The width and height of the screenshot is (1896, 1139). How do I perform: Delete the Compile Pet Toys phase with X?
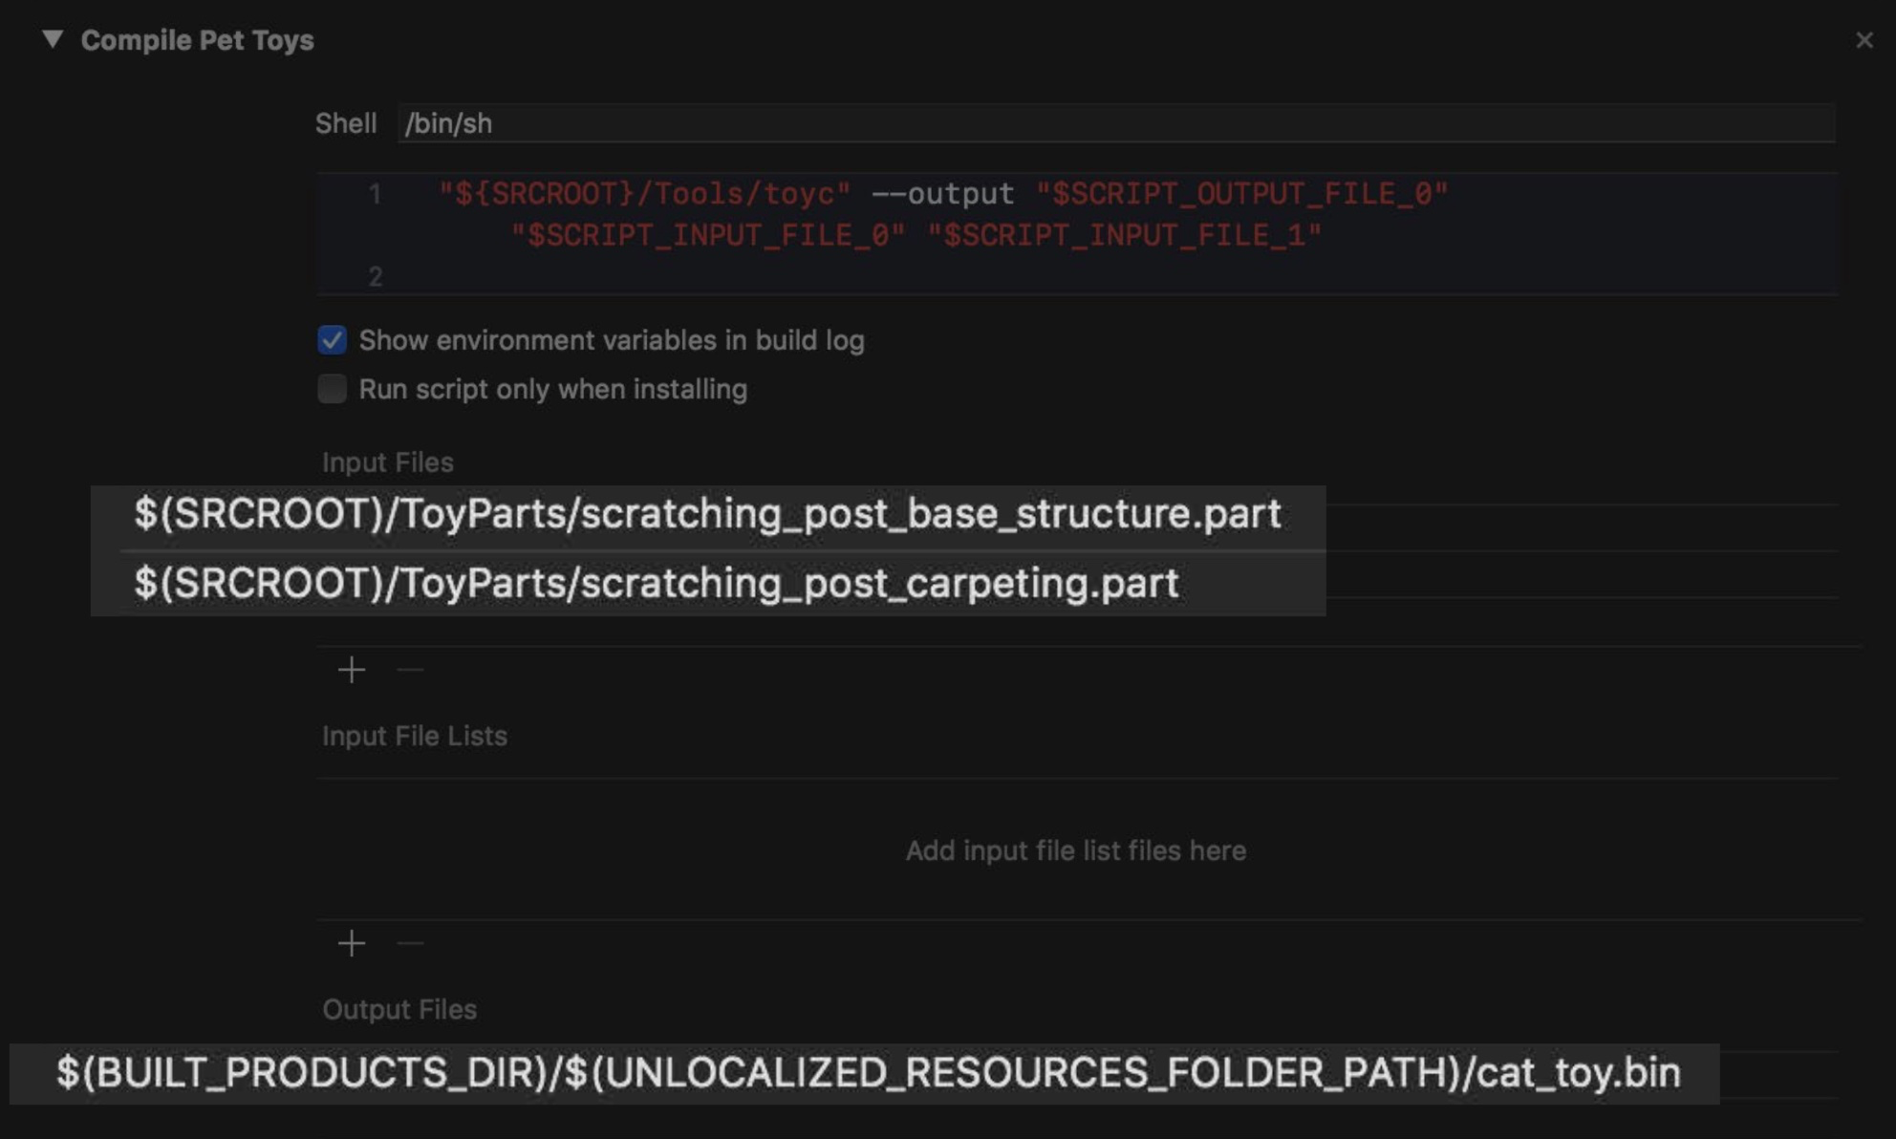(1864, 40)
